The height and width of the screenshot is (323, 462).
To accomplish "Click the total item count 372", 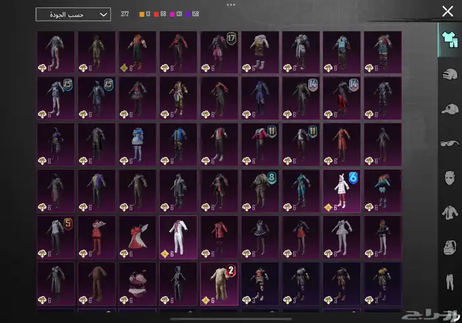I will (125, 14).
